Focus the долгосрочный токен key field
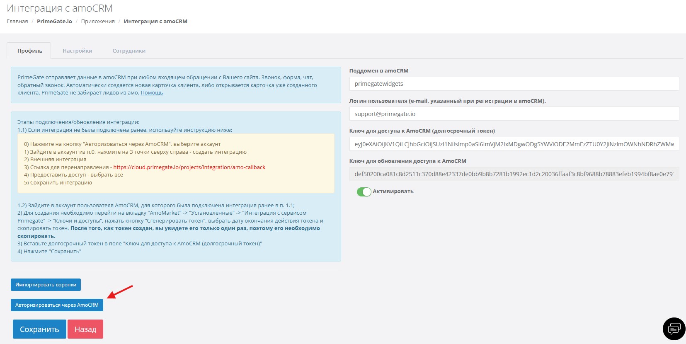The image size is (686, 344). click(514, 144)
